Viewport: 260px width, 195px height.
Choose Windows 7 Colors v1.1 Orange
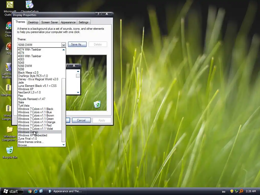tap(39, 122)
